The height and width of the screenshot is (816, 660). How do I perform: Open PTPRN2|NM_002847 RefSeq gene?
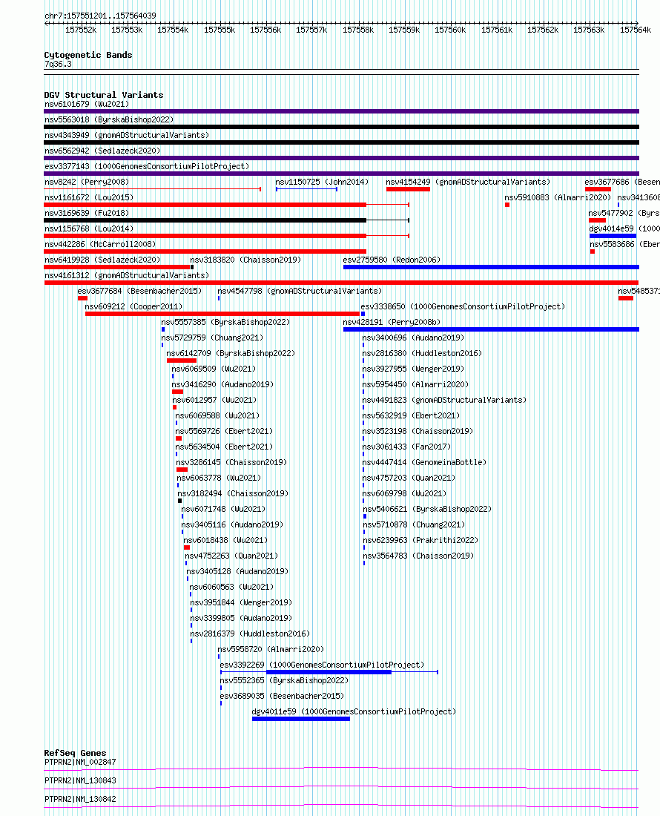tap(80, 763)
